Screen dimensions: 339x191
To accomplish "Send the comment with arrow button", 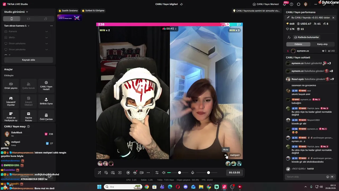I will coord(332,177).
